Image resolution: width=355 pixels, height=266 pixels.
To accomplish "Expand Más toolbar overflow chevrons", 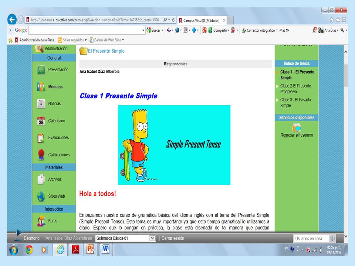I will (287, 30).
